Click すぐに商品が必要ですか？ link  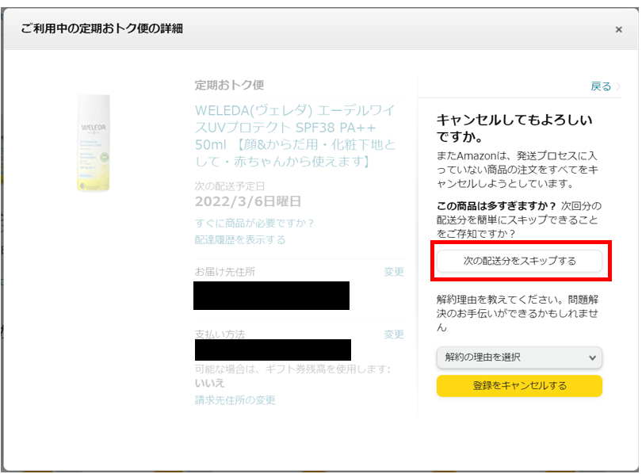(x=254, y=223)
